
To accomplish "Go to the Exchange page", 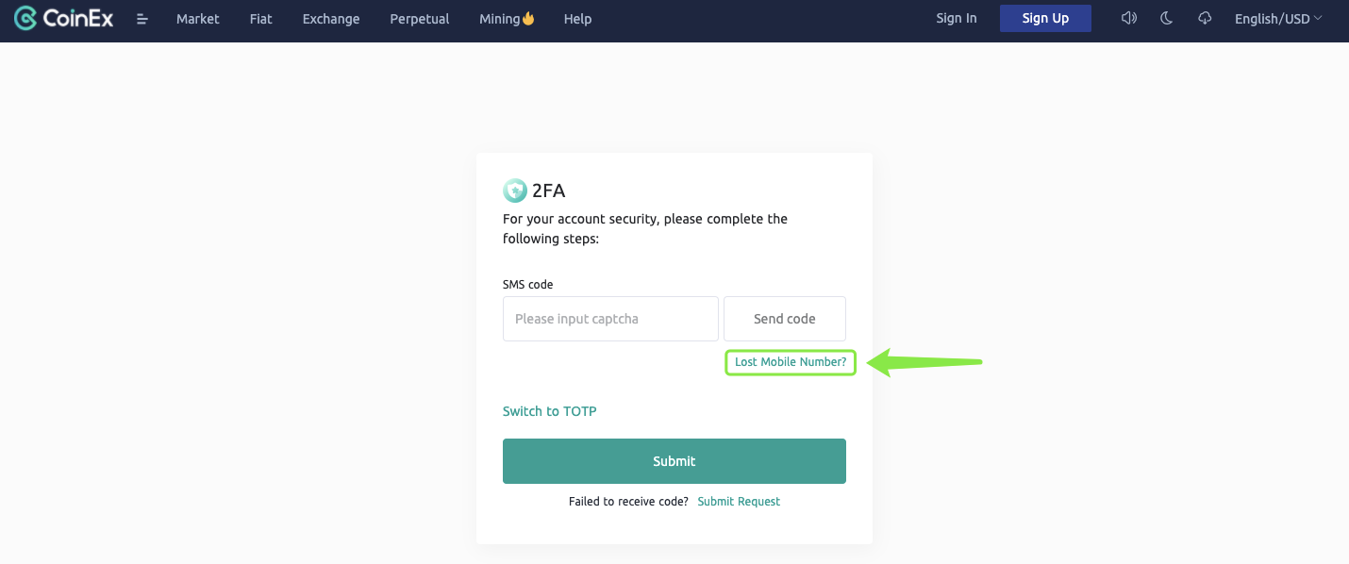I will (x=331, y=19).
